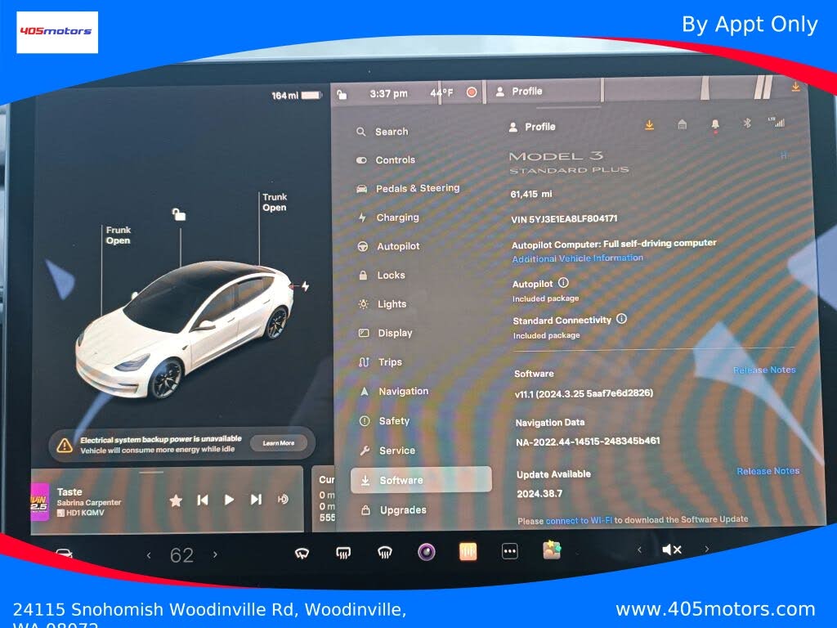Click the connect to Wi-Fi link
The height and width of the screenshot is (628, 837).
(579, 521)
